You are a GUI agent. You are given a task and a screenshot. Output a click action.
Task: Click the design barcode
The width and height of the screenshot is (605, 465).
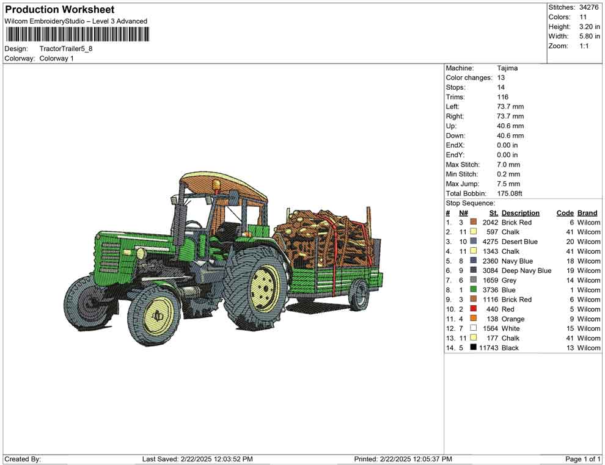78,35
